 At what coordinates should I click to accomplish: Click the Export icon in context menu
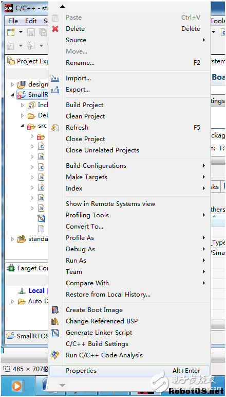(55, 90)
